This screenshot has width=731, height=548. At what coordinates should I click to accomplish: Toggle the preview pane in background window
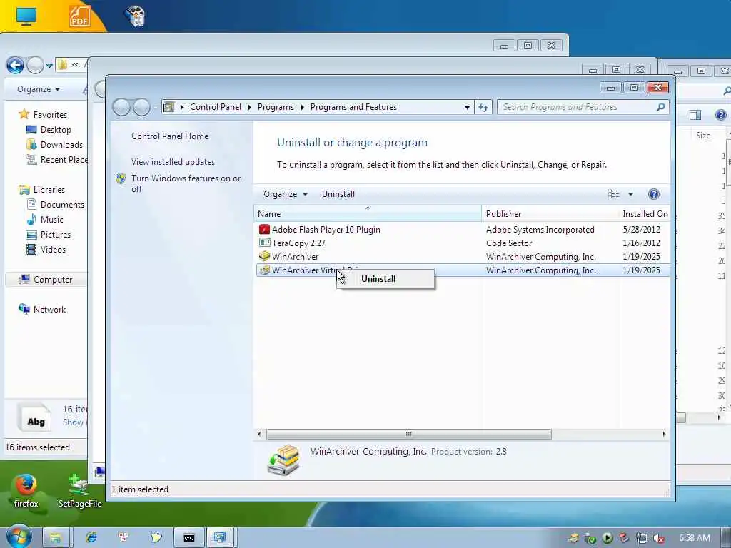click(695, 115)
